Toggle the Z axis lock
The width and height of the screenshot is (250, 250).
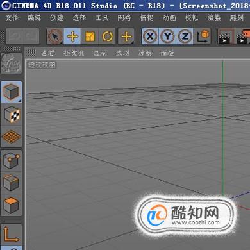coord(185,37)
